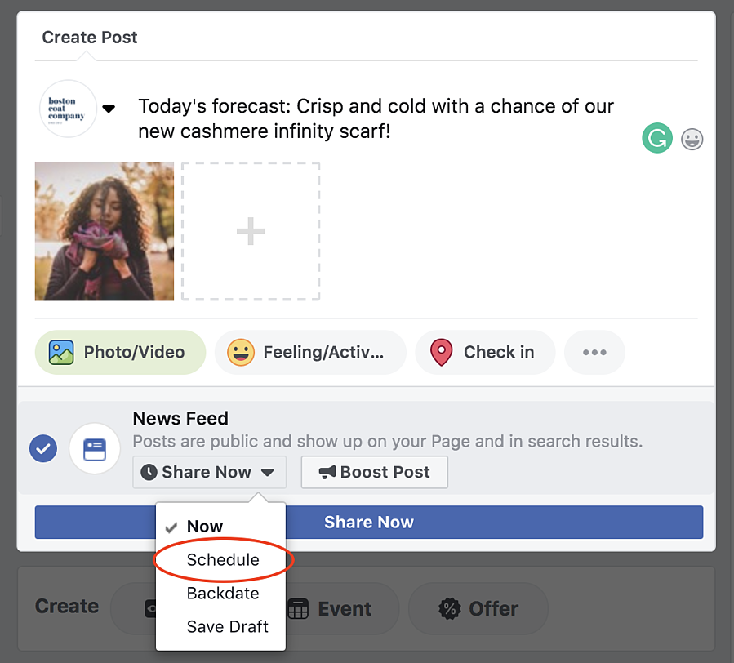Select Feeling/Activity option
This screenshot has width=734, height=663.
(309, 353)
